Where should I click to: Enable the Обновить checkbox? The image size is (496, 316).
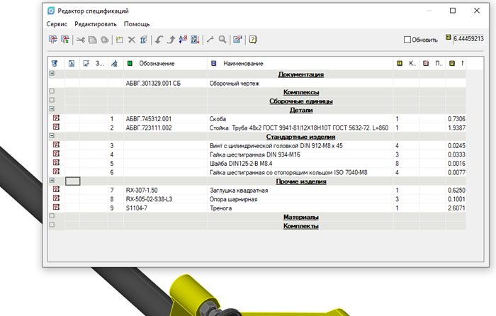pos(407,40)
